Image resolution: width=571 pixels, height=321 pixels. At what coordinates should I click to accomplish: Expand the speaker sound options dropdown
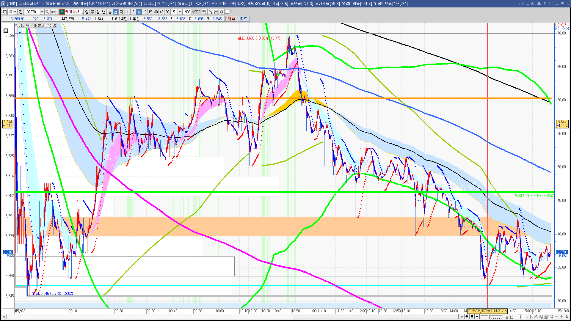pos(57,12)
